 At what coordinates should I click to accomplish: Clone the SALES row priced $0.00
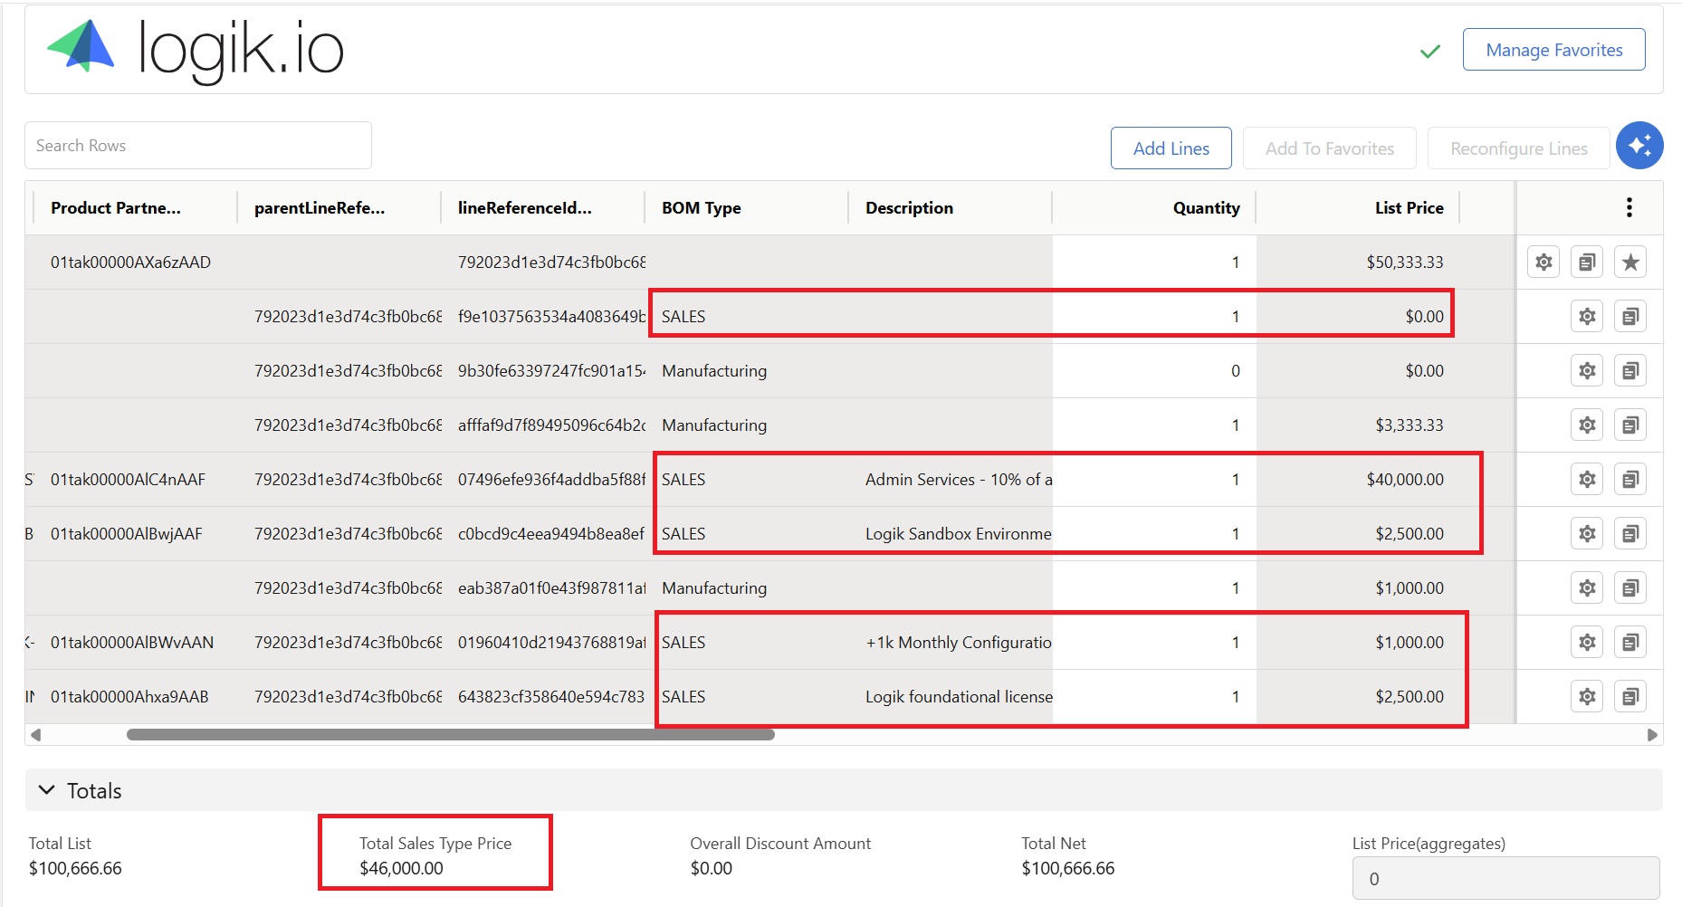1630,317
